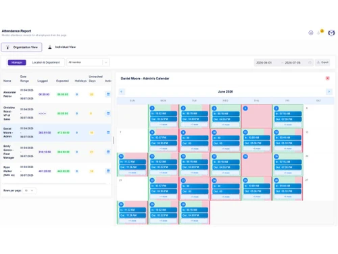Open calendar icon in Emily Garcia row
Viewport: 338px width, 254px height.
tap(108, 152)
